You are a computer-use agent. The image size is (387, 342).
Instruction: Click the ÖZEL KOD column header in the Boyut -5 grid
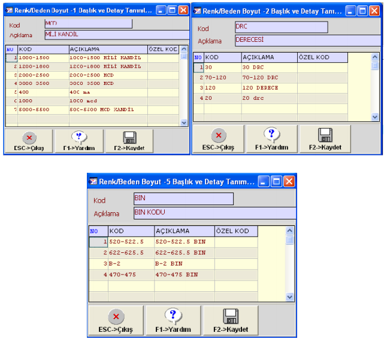point(235,231)
